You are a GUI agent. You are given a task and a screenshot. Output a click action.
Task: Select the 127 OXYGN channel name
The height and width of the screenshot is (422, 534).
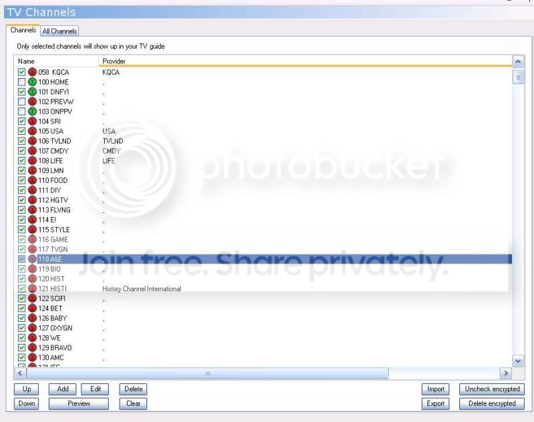click(x=55, y=329)
